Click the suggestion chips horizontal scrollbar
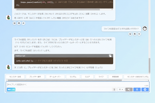155x103 pixels. (65, 80)
